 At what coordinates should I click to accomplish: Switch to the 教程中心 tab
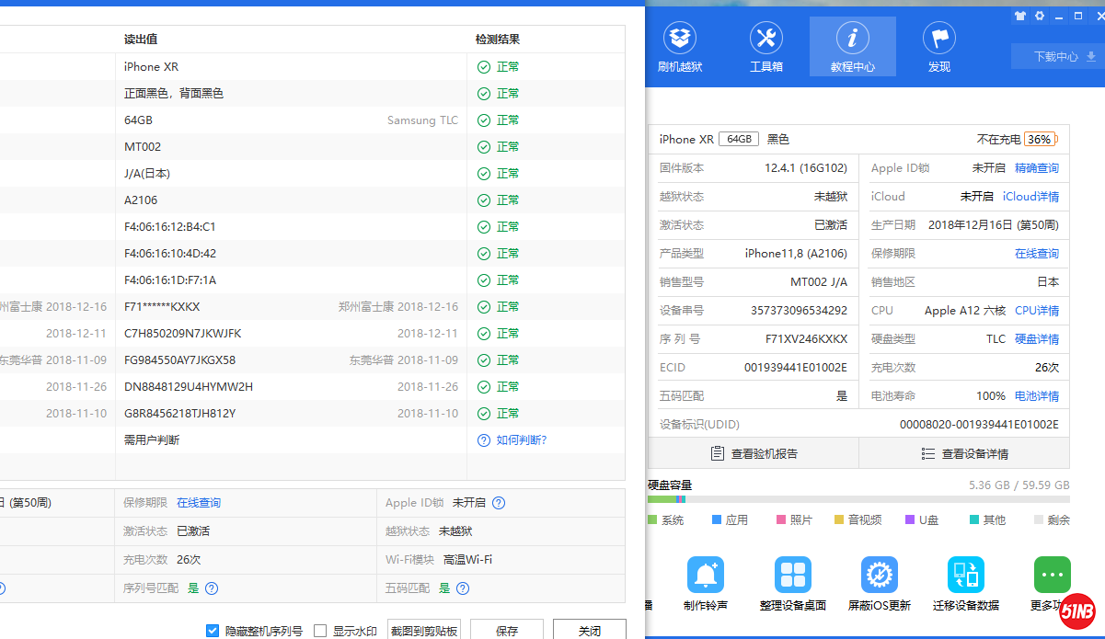point(852,47)
